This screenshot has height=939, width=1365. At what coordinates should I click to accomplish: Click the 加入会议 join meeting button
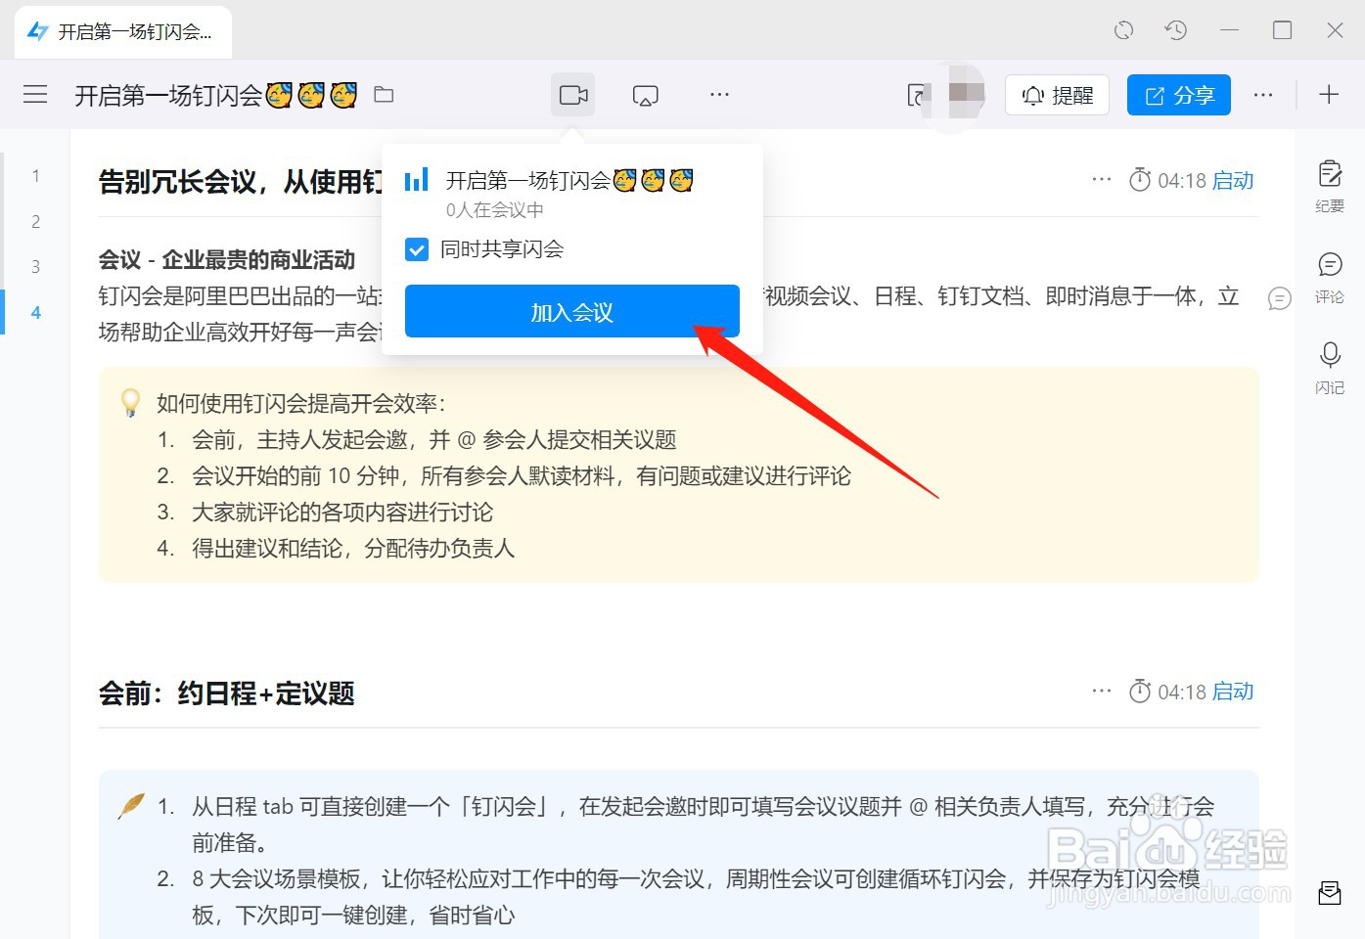pyautogui.click(x=572, y=312)
